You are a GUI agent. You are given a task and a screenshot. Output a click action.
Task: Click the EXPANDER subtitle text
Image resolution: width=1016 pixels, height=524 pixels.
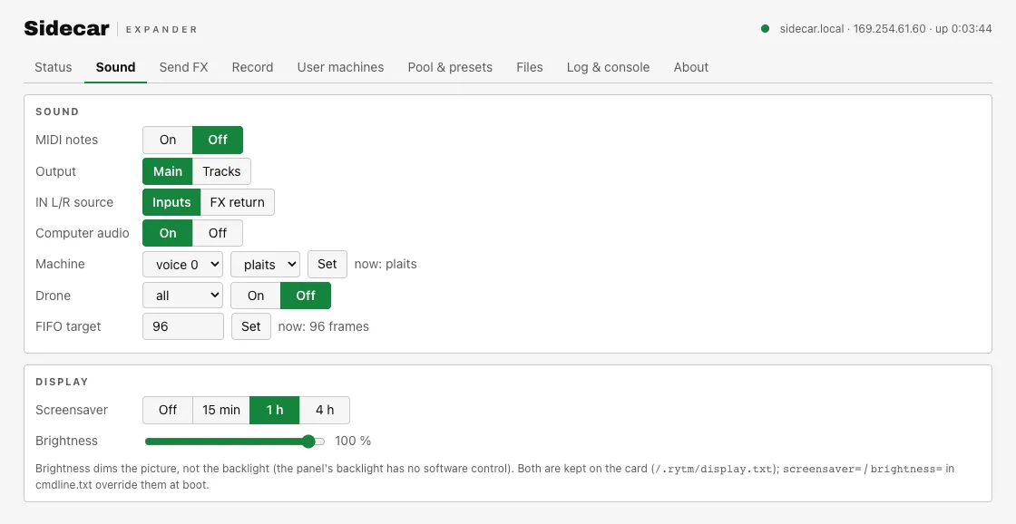[x=161, y=29]
